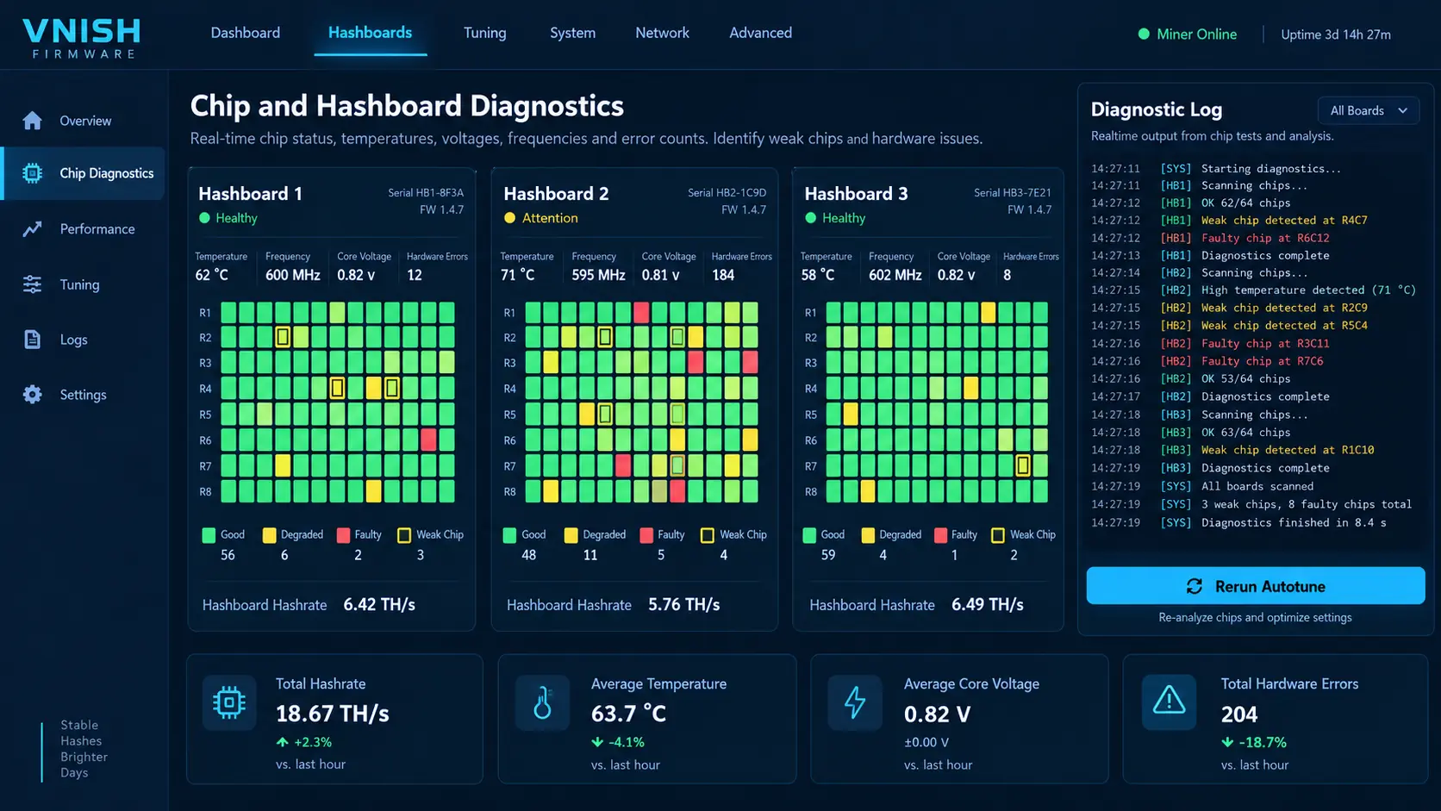
Task: Click the Settings gear icon
Action: [x=33, y=395]
